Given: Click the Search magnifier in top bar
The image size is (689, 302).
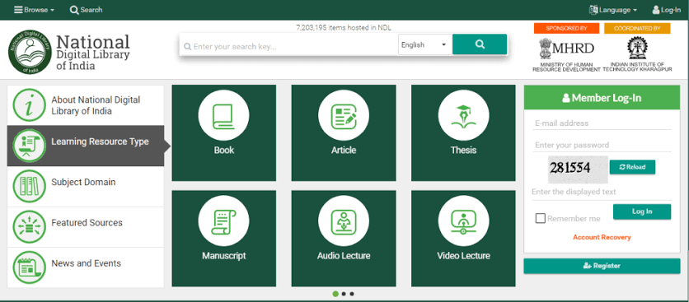Looking at the screenshot, I should [74, 10].
